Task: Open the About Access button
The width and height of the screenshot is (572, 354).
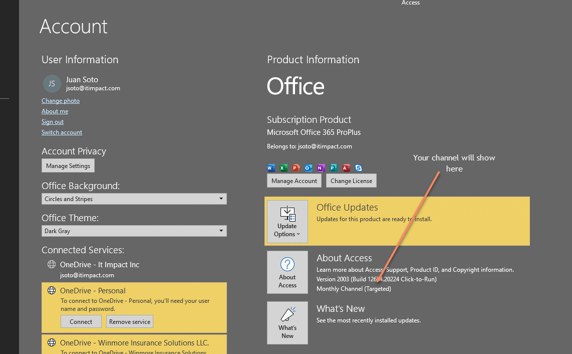Action: point(288,272)
